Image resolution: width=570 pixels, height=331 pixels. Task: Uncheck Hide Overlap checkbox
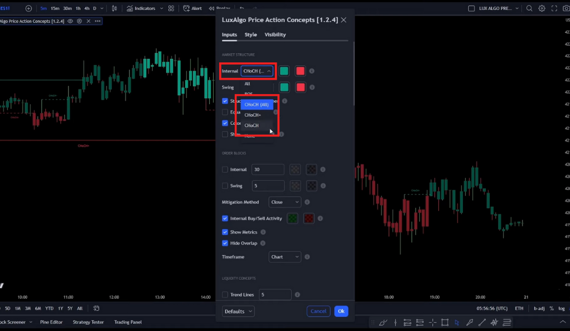pyautogui.click(x=225, y=243)
